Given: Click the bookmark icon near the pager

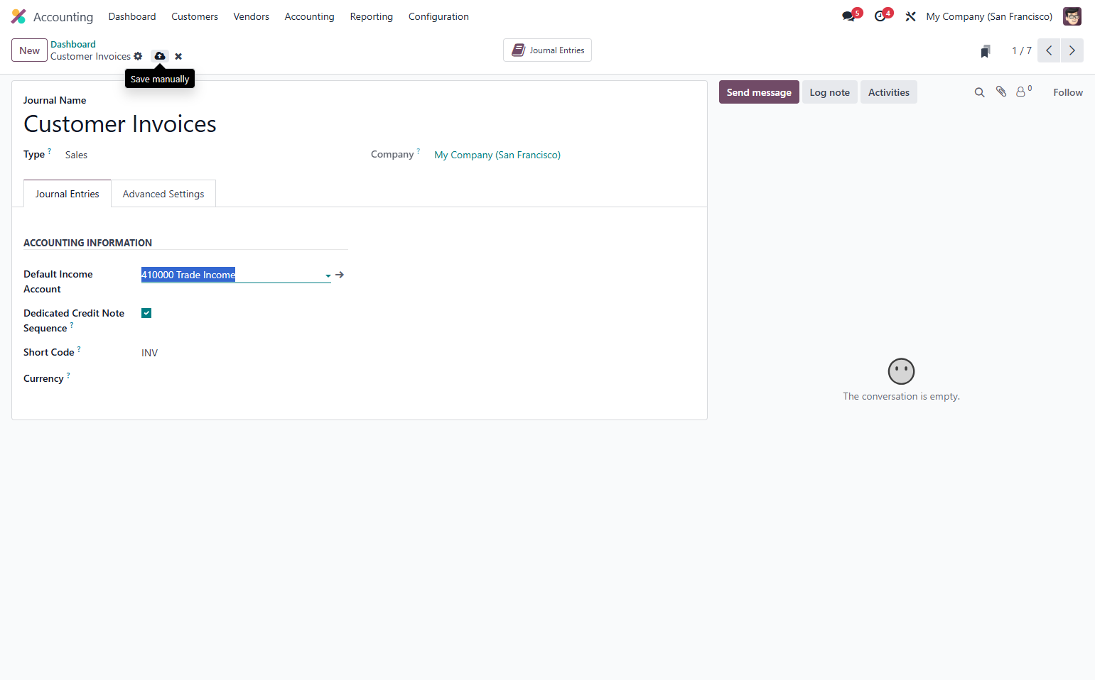Looking at the screenshot, I should point(986,51).
